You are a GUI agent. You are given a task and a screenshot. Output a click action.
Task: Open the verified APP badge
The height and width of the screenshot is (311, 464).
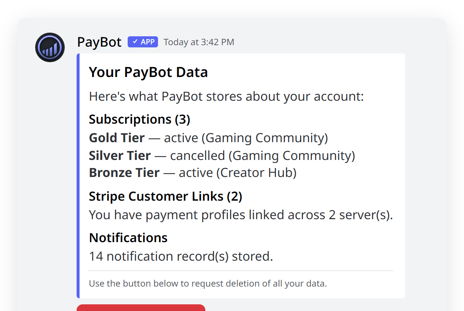[x=142, y=41]
